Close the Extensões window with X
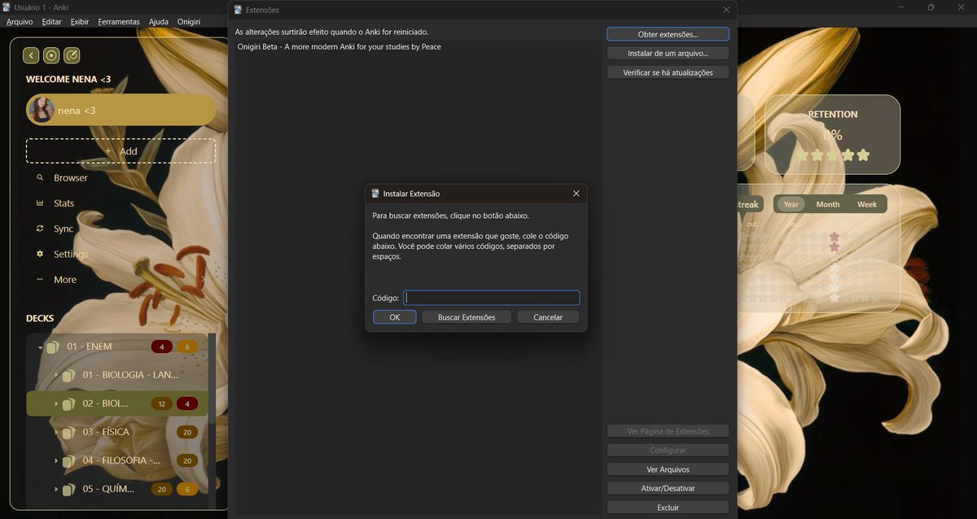This screenshot has width=977, height=519. click(x=726, y=10)
